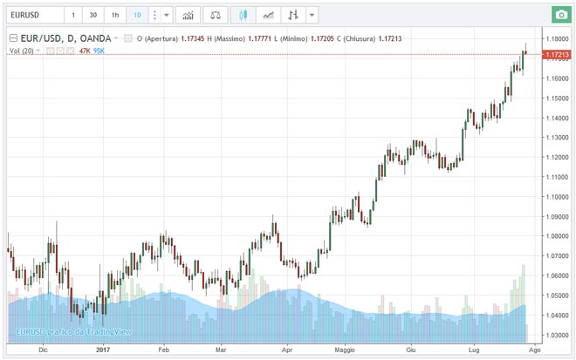Toggle the 1D daily interval
The width and height of the screenshot is (576, 360).
tap(137, 16)
